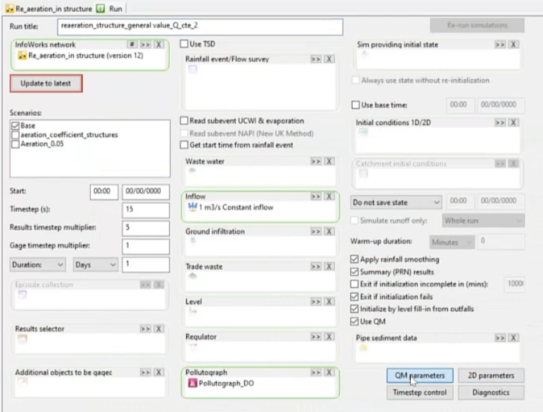Click '>>' in Rainfall event/Flow survey box
Image resolution: width=543 pixels, height=412 pixels.
tap(316, 59)
